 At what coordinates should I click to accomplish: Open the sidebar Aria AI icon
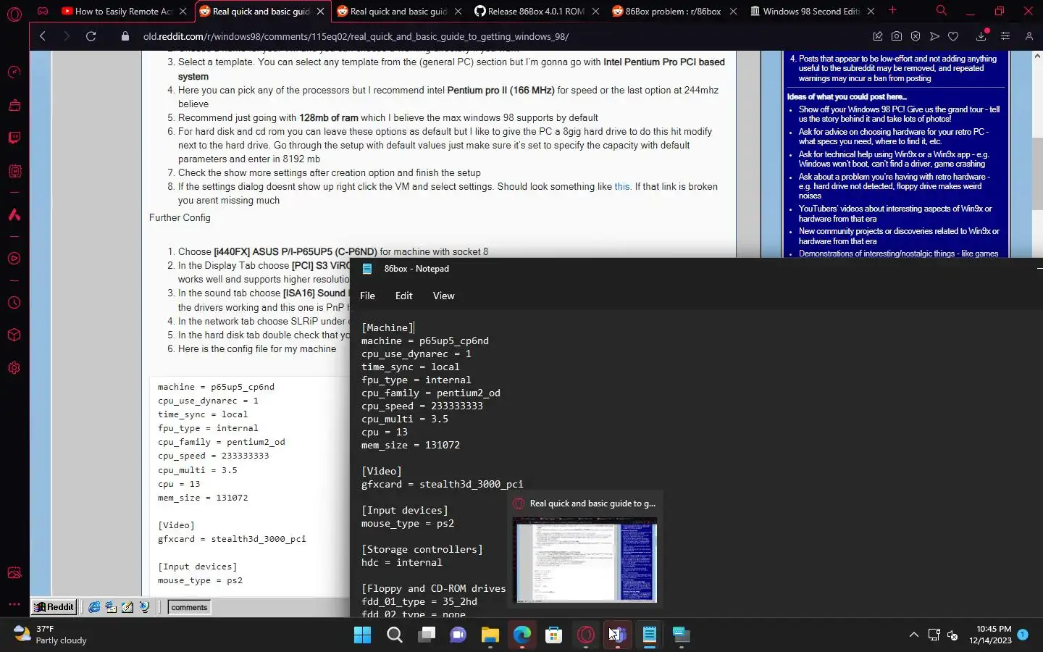pyautogui.click(x=14, y=214)
